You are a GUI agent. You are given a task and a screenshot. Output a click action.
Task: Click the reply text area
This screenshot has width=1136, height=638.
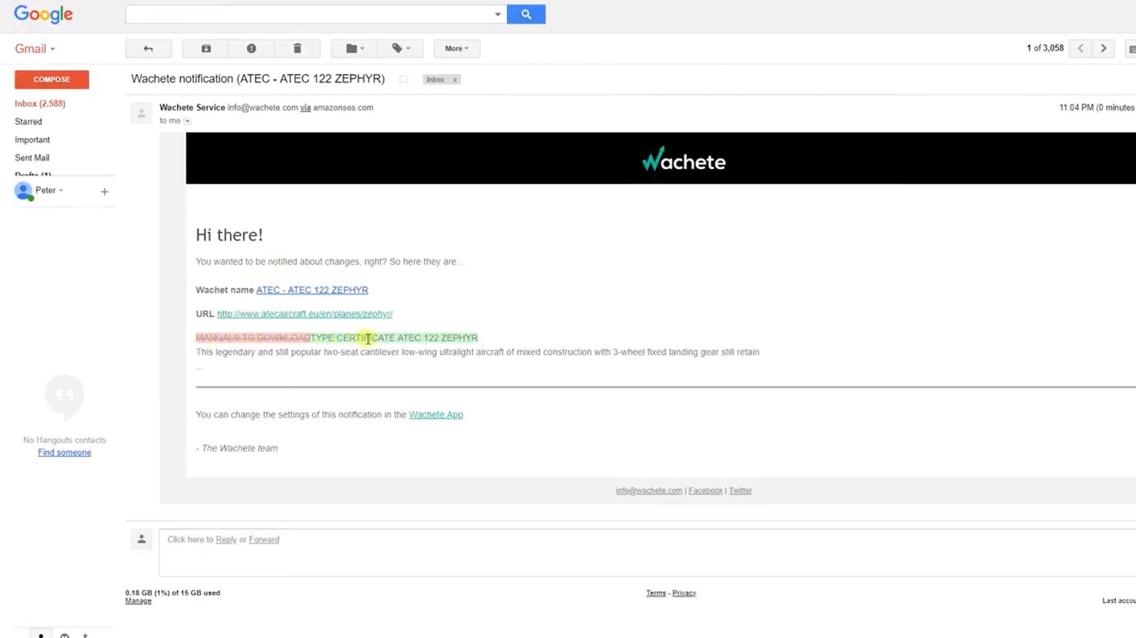coord(647,552)
